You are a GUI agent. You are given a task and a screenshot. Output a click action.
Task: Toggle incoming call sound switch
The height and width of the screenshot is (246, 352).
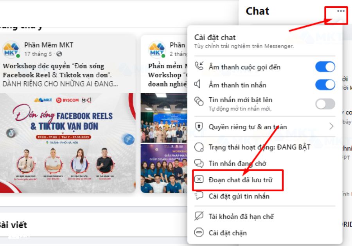click(x=325, y=67)
